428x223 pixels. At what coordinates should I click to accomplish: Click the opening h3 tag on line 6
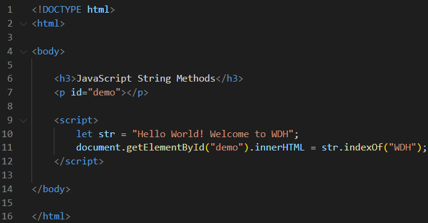point(65,79)
